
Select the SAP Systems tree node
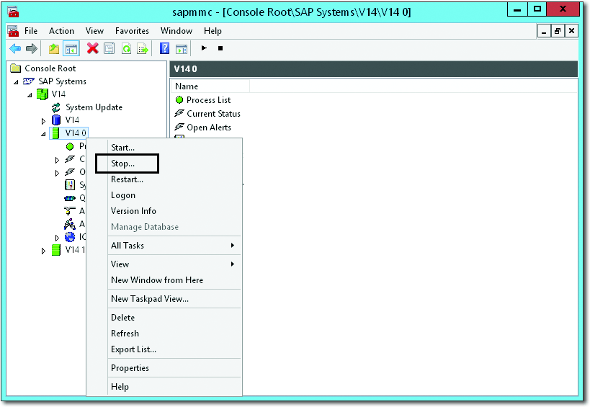tap(55, 81)
